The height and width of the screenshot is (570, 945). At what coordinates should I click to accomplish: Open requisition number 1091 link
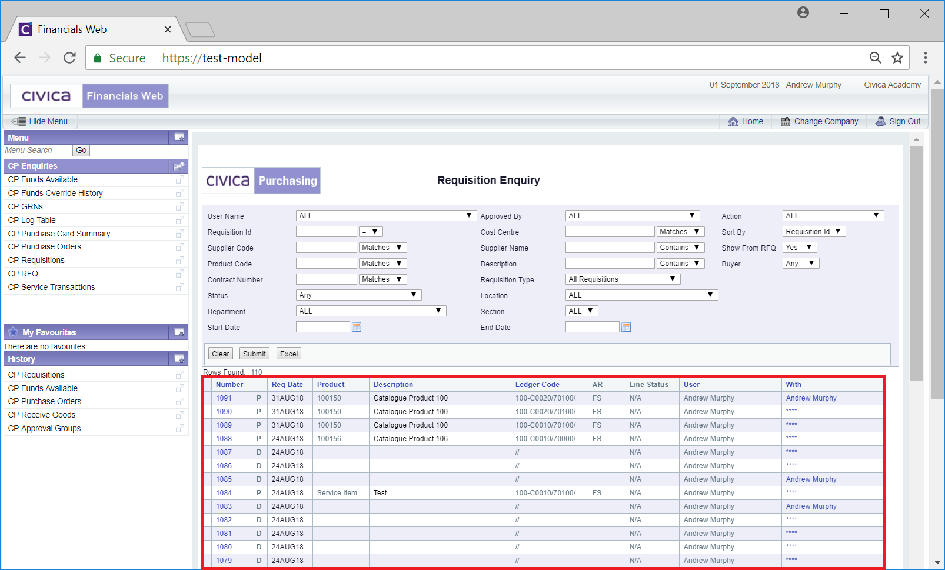click(224, 398)
